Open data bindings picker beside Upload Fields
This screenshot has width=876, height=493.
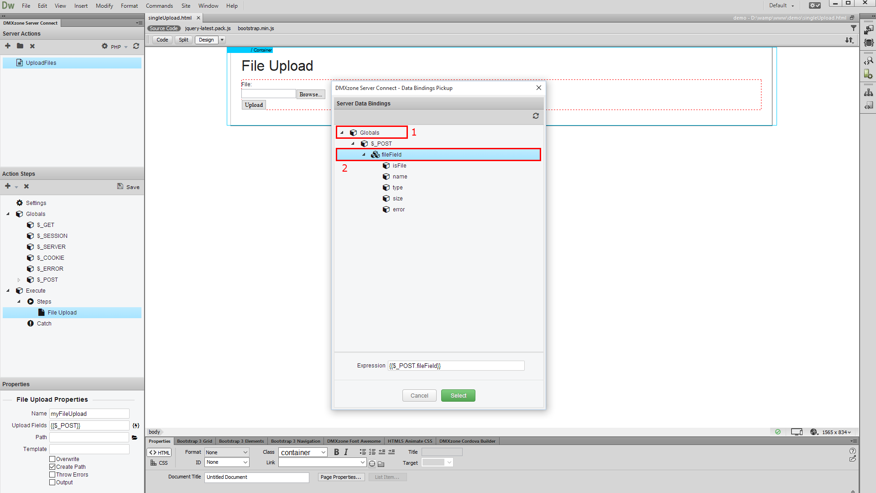tap(136, 425)
